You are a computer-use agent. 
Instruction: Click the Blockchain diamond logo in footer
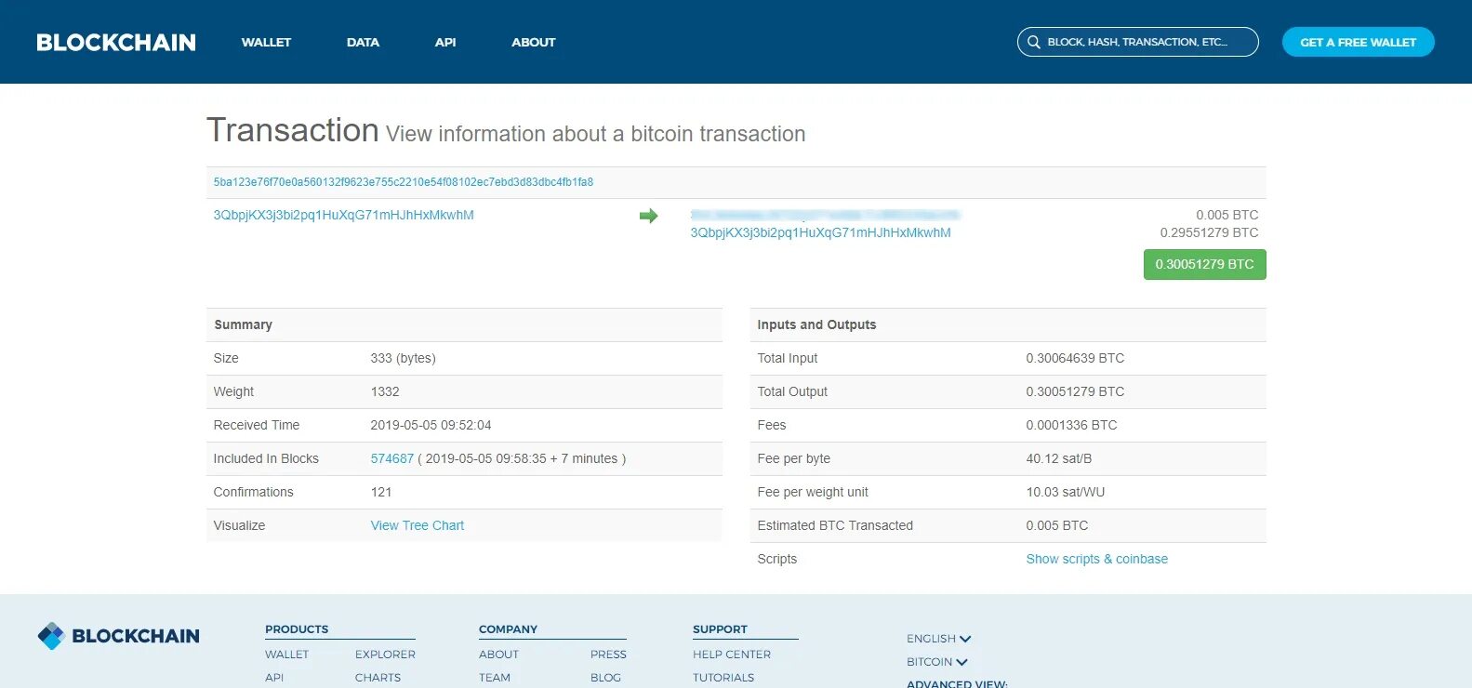(51, 636)
